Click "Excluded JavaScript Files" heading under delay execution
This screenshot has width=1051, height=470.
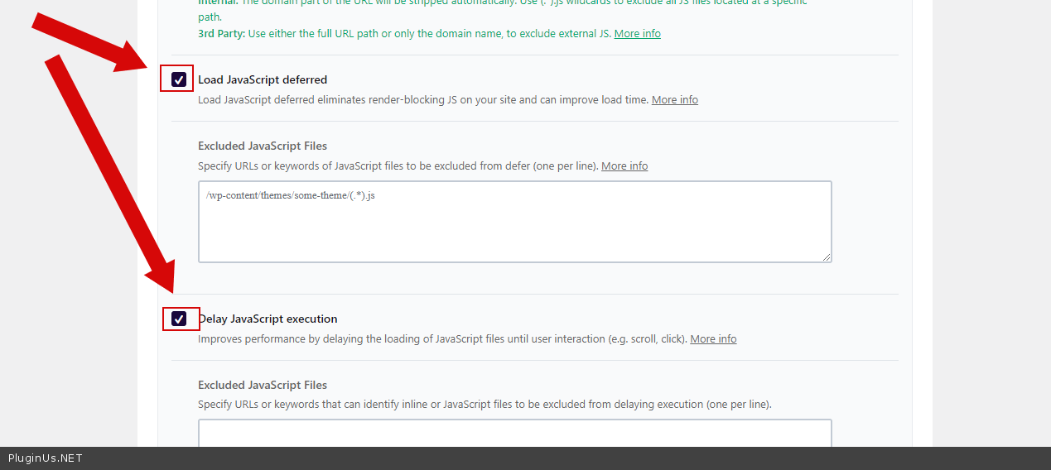pos(263,386)
